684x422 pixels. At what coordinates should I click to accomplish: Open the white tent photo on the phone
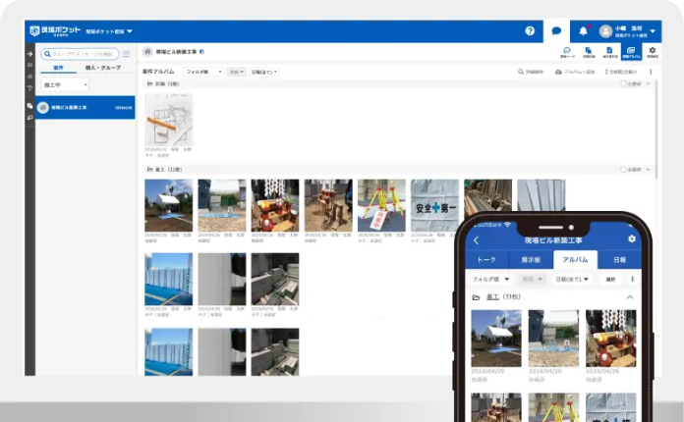(496, 338)
